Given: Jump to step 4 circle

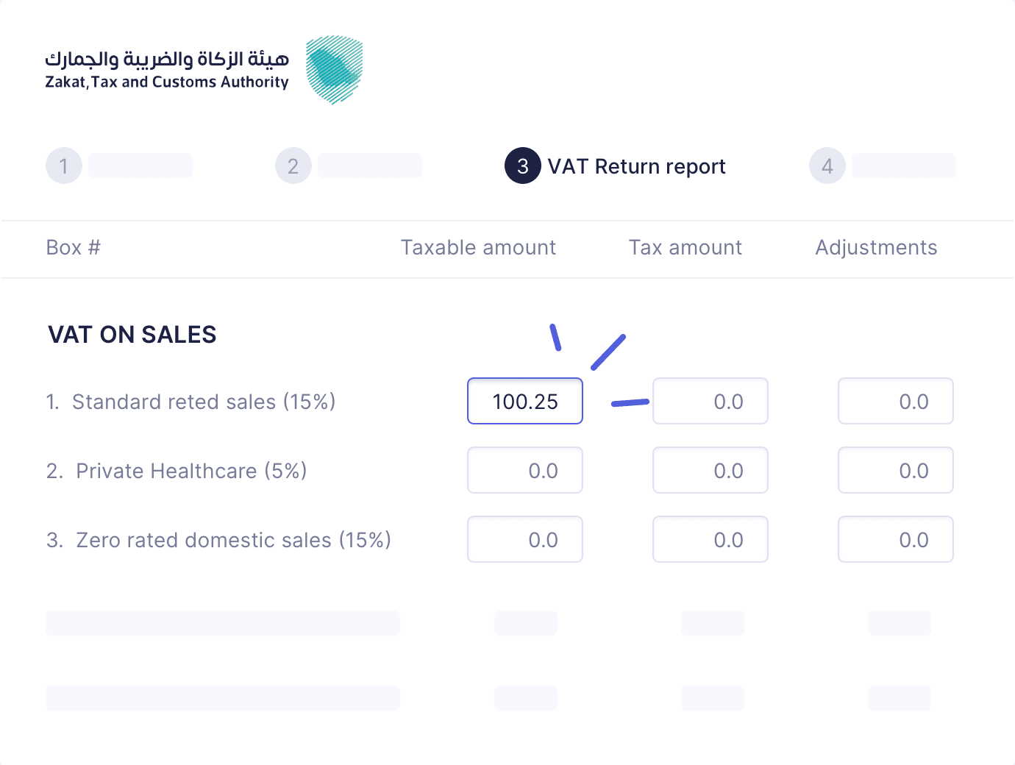Looking at the screenshot, I should [x=827, y=166].
